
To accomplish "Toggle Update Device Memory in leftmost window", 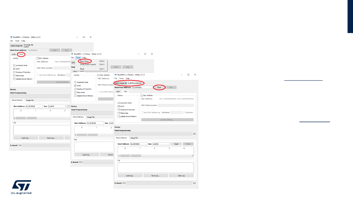I will point(14,79).
